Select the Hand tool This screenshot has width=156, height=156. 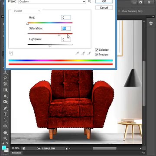tap(5, 132)
